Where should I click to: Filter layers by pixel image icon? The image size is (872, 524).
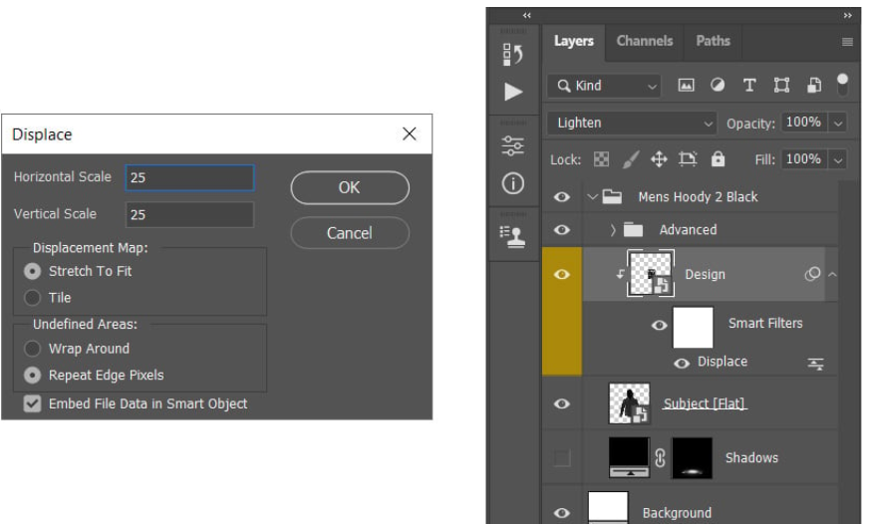[x=686, y=85]
